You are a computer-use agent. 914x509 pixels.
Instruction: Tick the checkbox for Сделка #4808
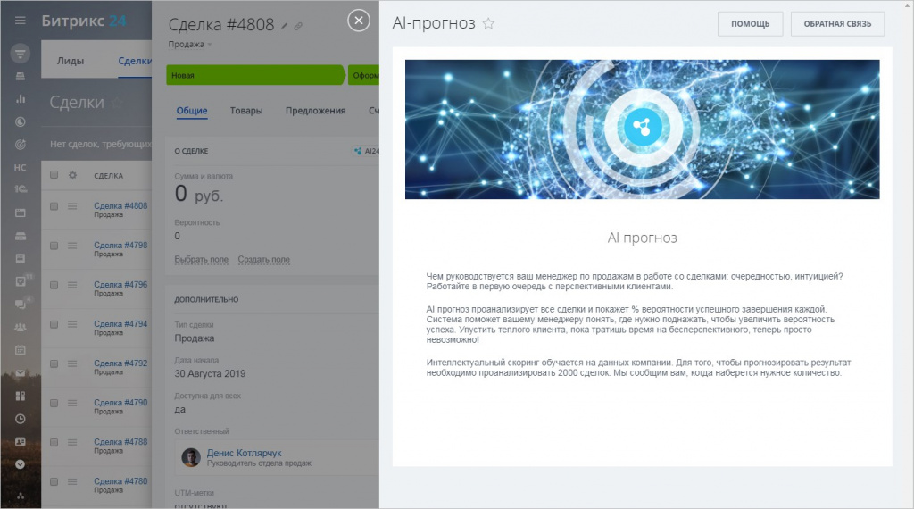pos(54,206)
